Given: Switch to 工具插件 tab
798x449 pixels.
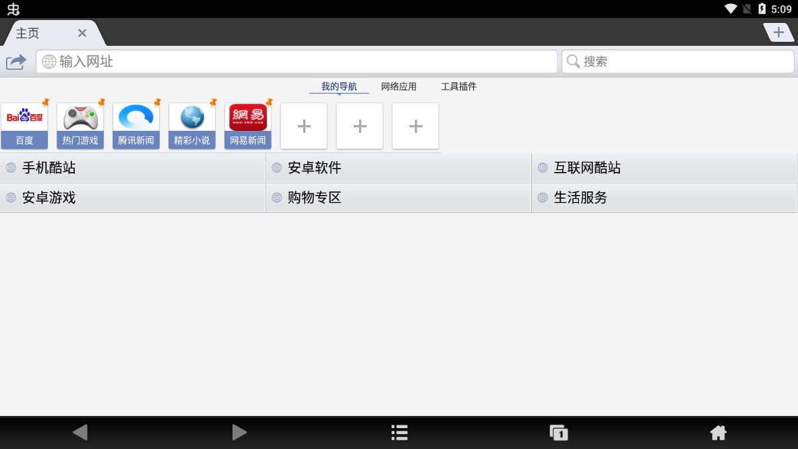Looking at the screenshot, I should pos(458,86).
